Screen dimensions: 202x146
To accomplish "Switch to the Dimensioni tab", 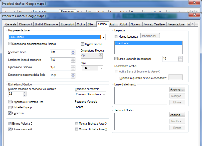I will coord(25,24).
